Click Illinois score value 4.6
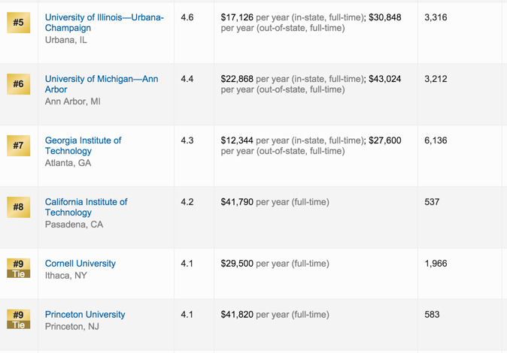This screenshot has width=507, height=353. coord(187,17)
